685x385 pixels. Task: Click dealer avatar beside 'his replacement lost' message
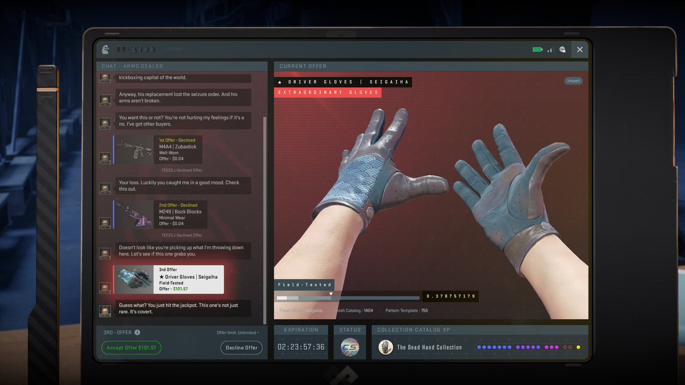pos(105,100)
